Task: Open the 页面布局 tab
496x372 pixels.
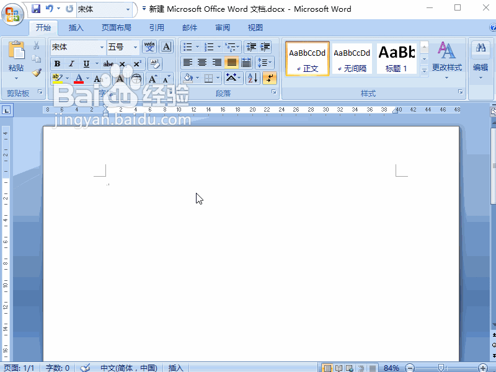Action: click(117, 28)
